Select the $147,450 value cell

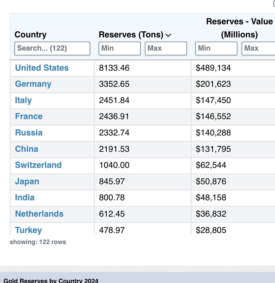pyautogui.click(x=233, y=101)
